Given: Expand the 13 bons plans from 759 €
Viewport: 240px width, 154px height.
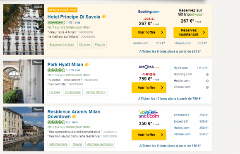Looking at the screenshot, I should [170, 99].
